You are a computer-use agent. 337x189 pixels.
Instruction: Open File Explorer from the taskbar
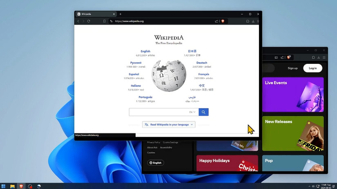point(12,186)
